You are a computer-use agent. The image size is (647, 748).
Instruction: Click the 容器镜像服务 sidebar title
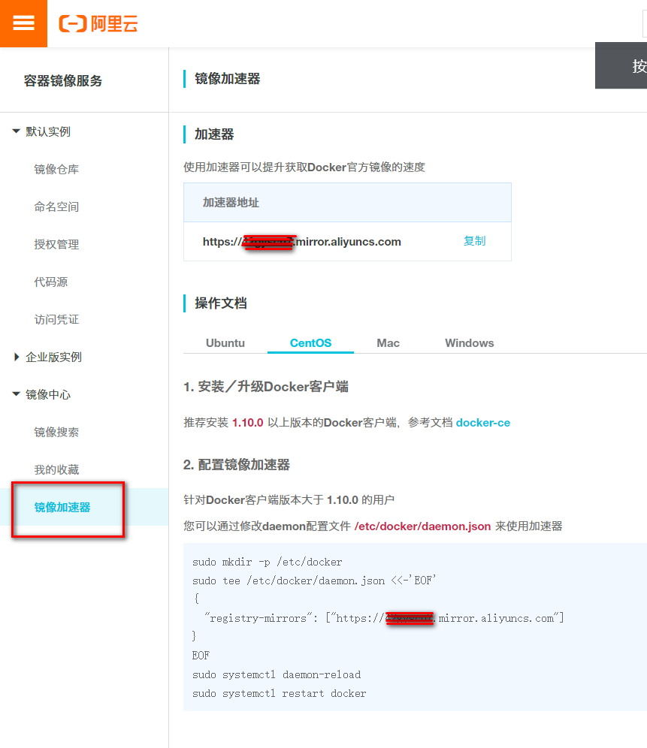pos(63,80)
